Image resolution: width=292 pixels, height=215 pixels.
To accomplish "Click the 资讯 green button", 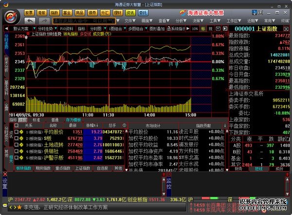I will click(x=130, y=13).
